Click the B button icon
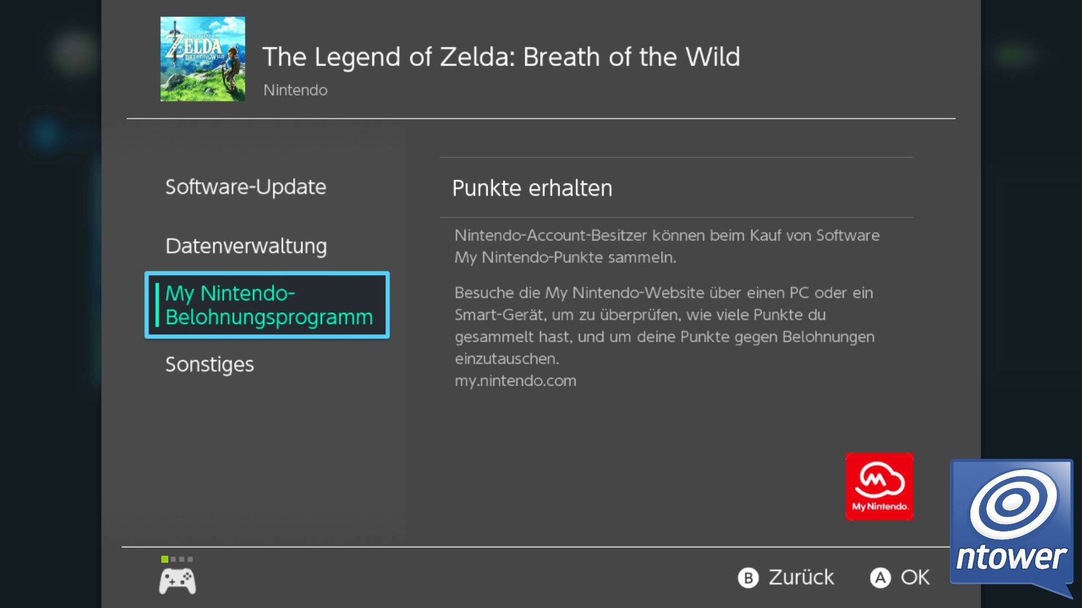 click(x=748, y=578)
